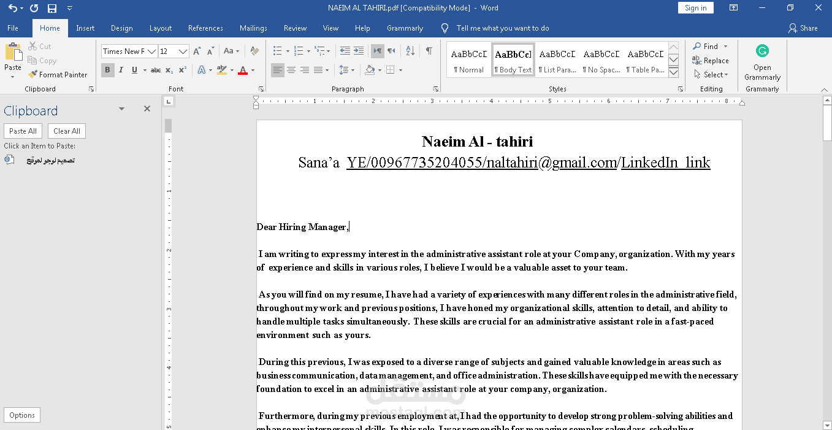Open the line spacing options

(346, 70)
